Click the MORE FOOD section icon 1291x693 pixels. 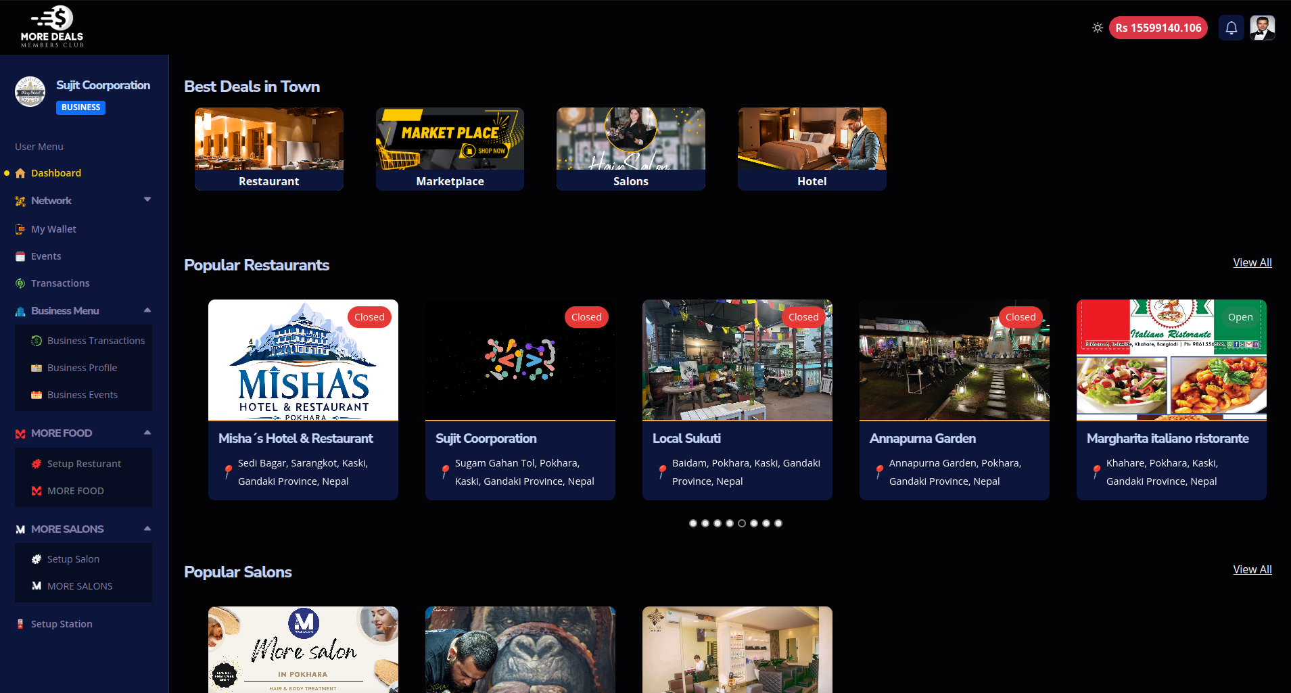coord(20,433)
